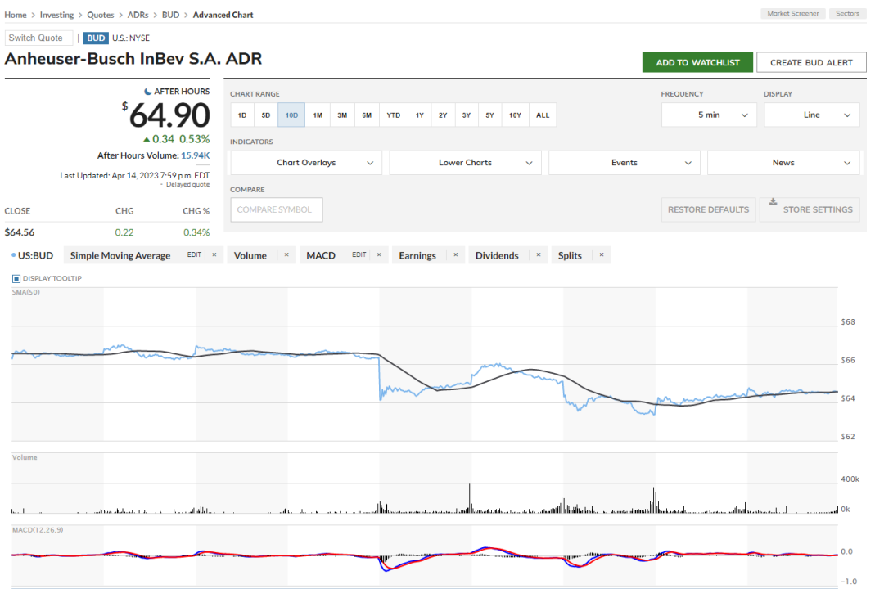Remove the Earnings events chip
875x589 pixels.
point(455,255)
